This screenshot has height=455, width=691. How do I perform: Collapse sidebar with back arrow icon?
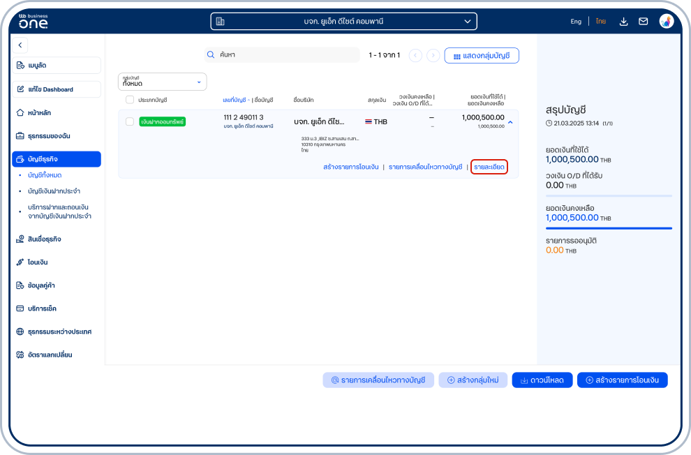(20, 45)
